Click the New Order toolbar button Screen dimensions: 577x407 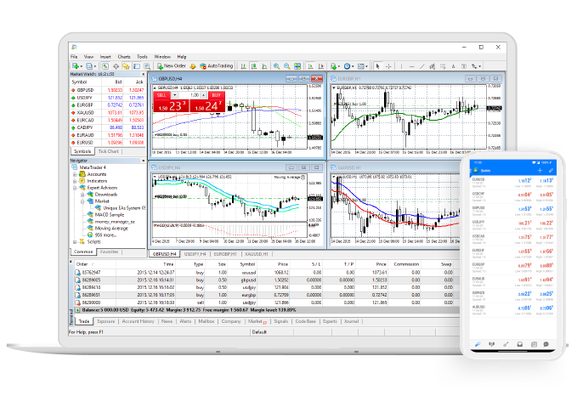(172, 66)
